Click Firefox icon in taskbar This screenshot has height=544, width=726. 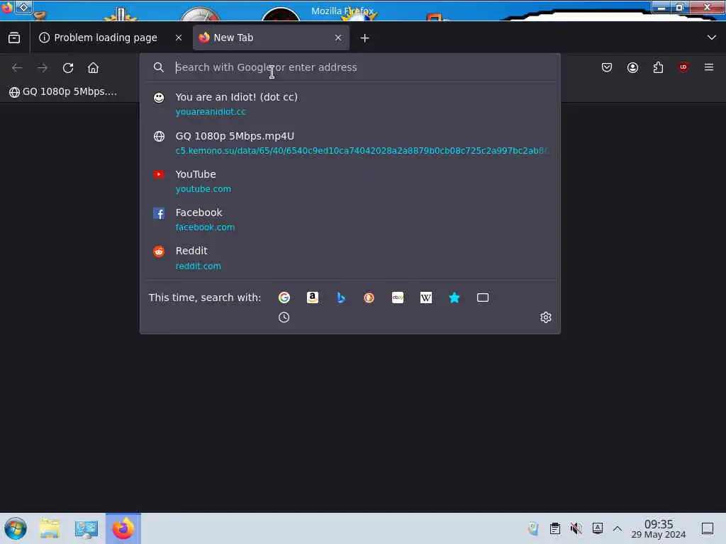point(123,528)
